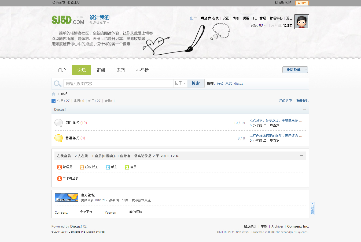Open 我的帖子 link
361x242 pixels.
tap(285, 101)
